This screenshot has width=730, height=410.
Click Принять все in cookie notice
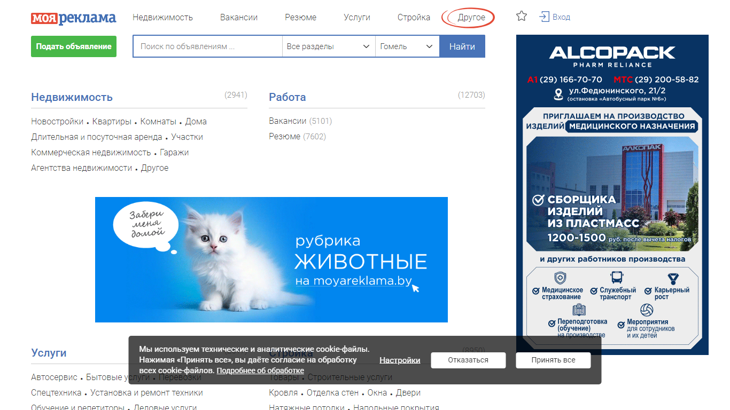tap(553, 360)
